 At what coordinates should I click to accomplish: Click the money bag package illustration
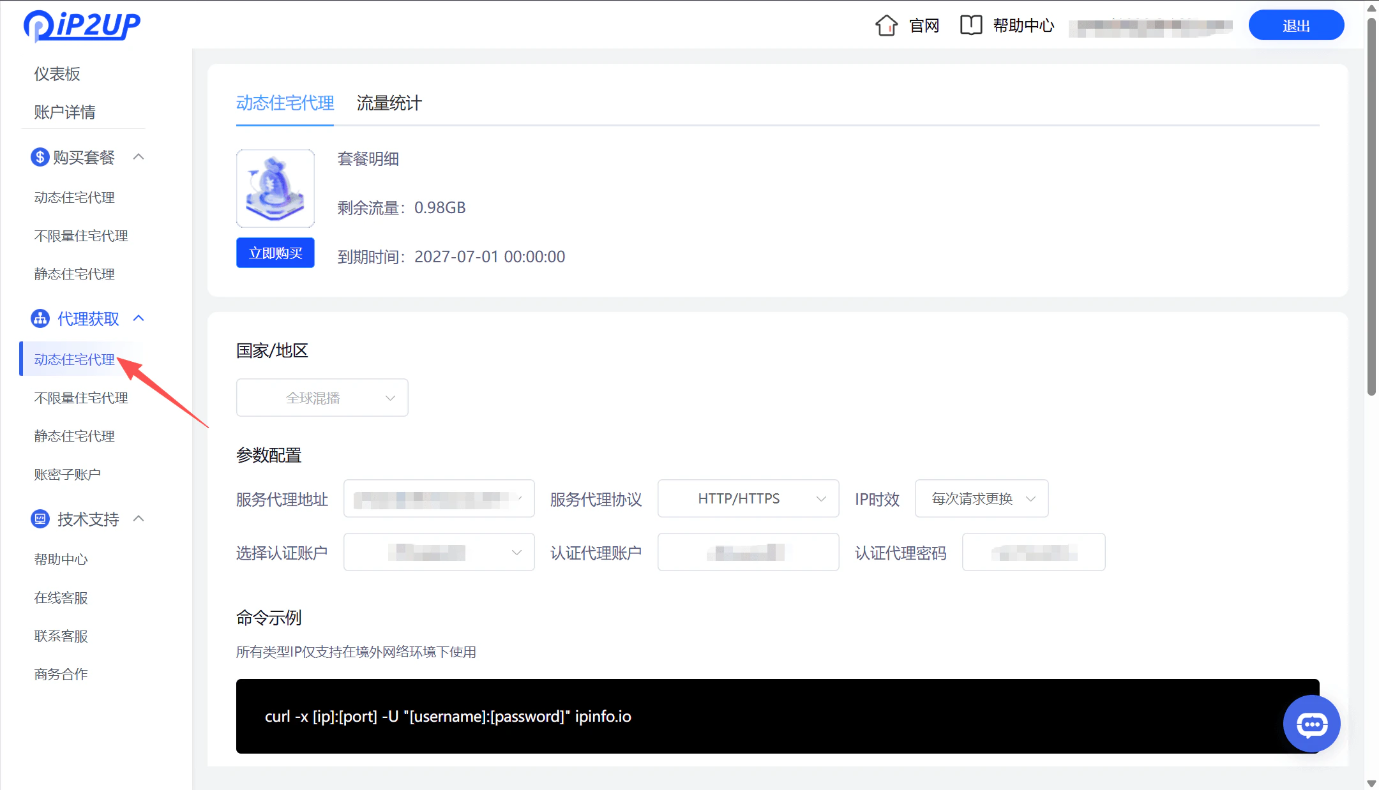tap(275, 188)
